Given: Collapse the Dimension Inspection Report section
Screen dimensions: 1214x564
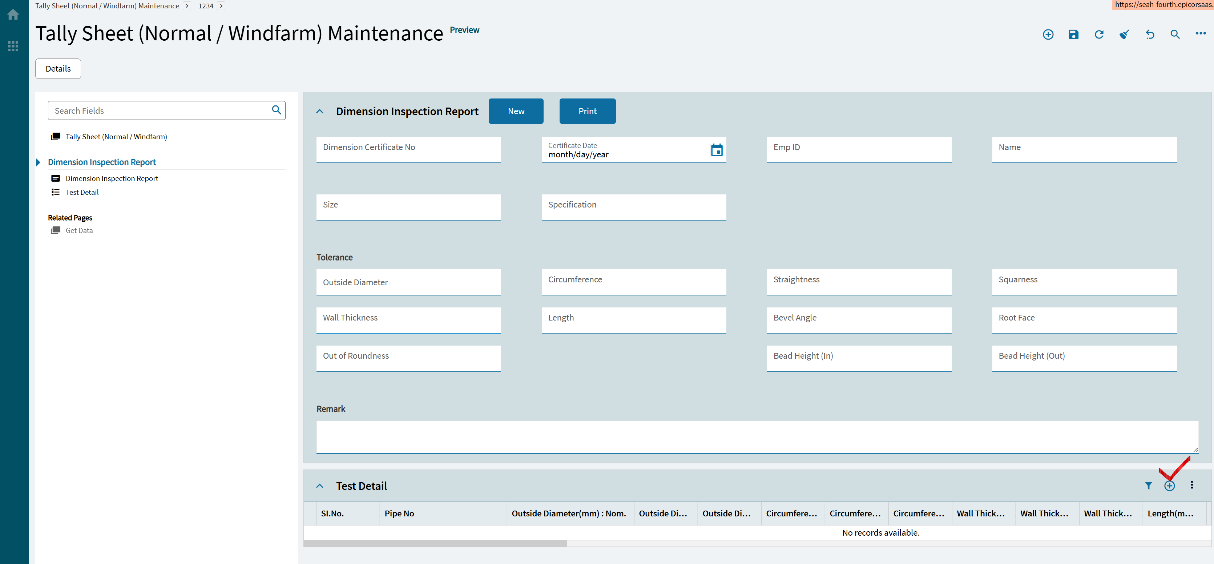Looking at the screenshot, I should coord(319,111).
